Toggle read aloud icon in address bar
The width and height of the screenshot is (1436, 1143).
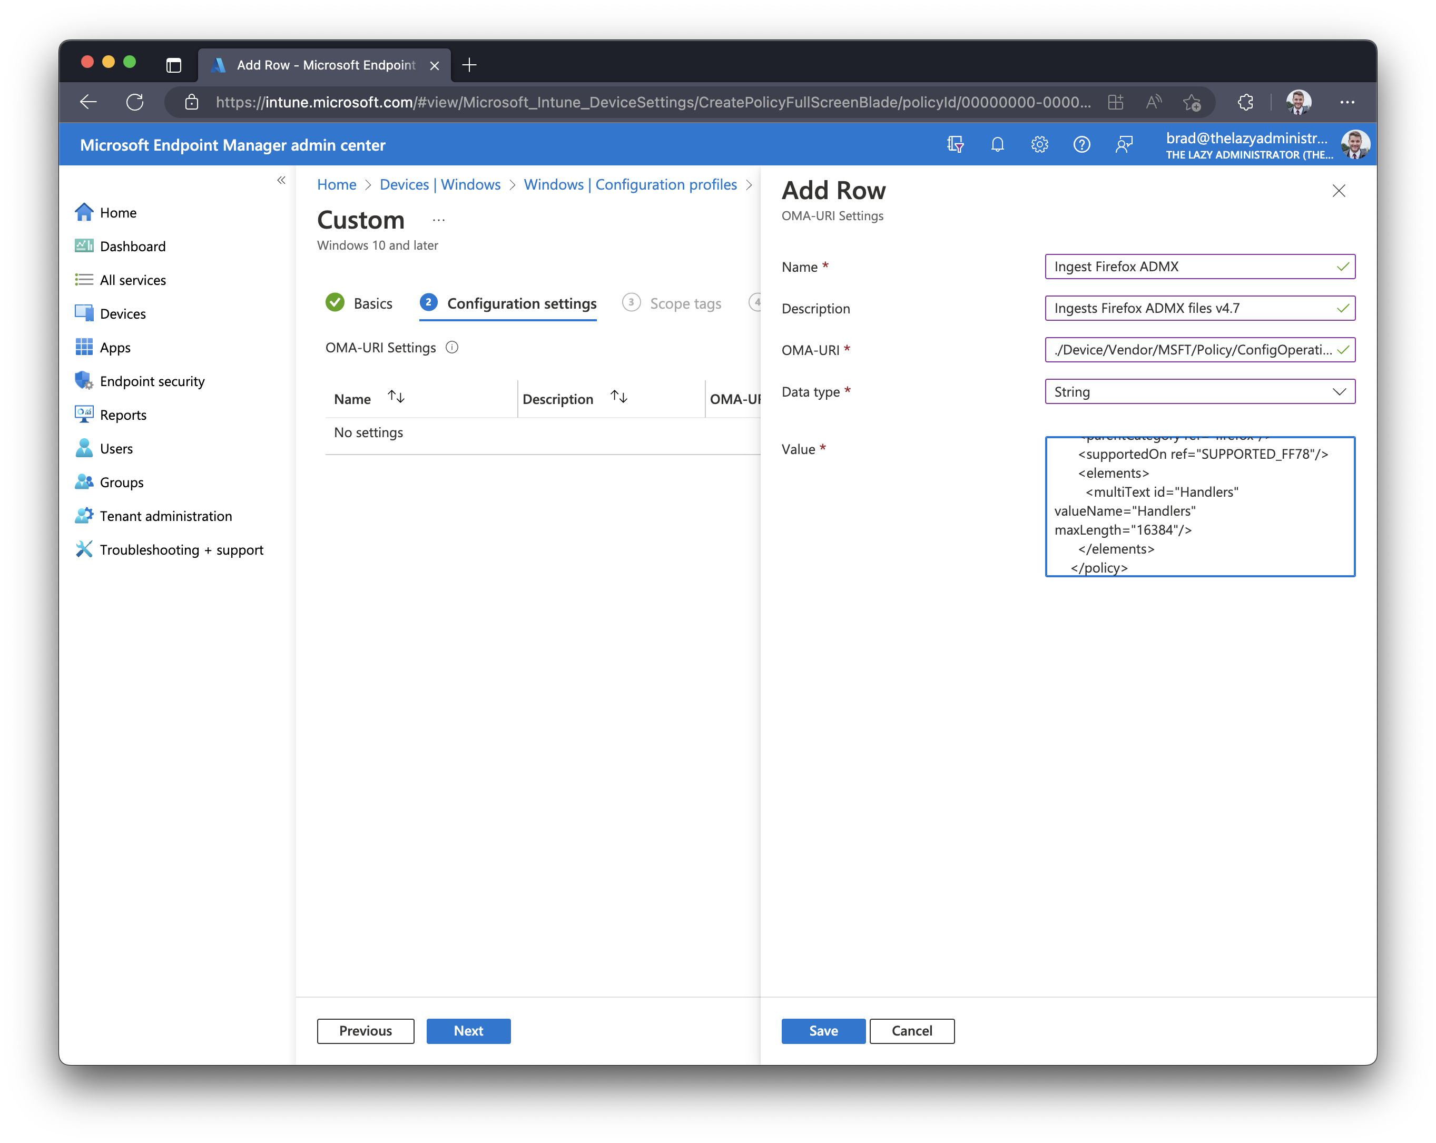(1154, 102)
